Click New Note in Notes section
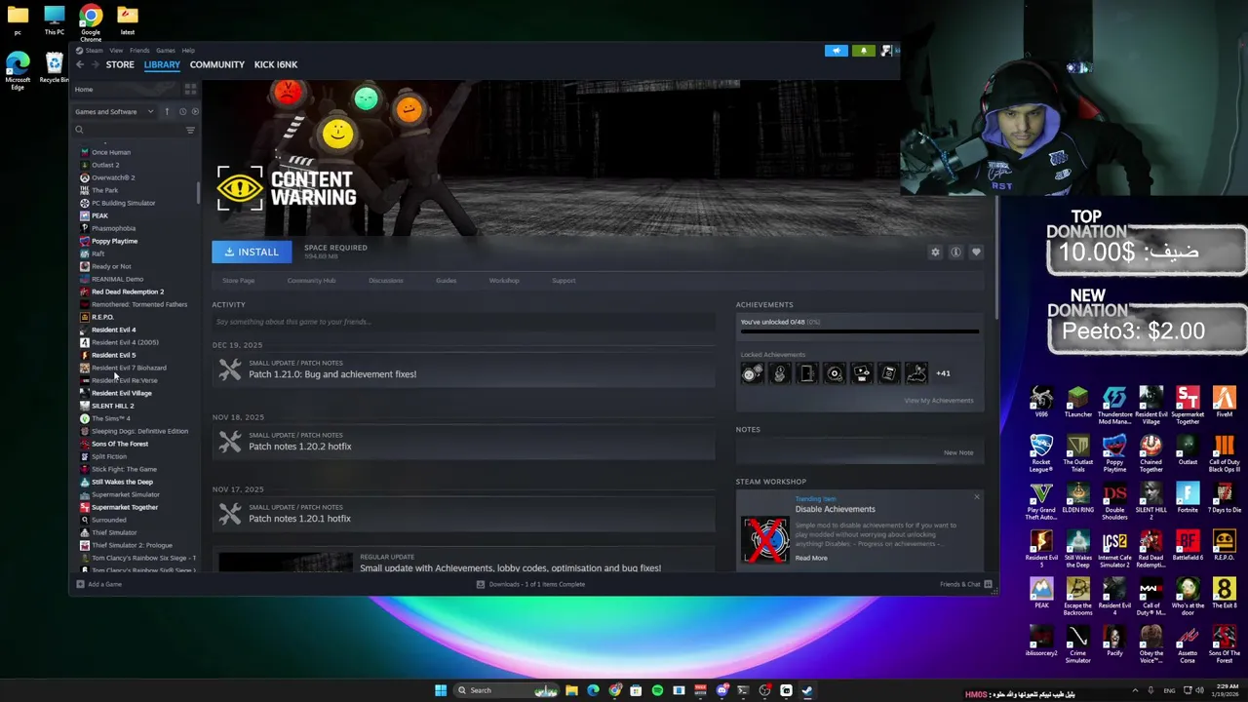Image resolution: width=1248 pixels, height=702 pixels. [x=958, y=452]
